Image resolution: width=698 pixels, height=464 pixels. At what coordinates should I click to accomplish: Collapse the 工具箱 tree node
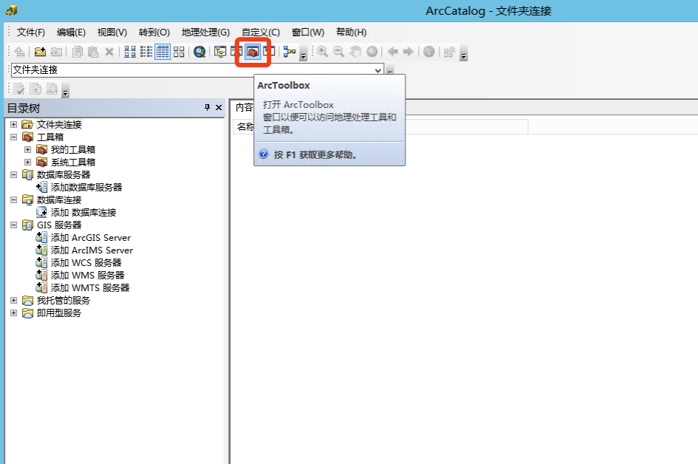point(14,137)
